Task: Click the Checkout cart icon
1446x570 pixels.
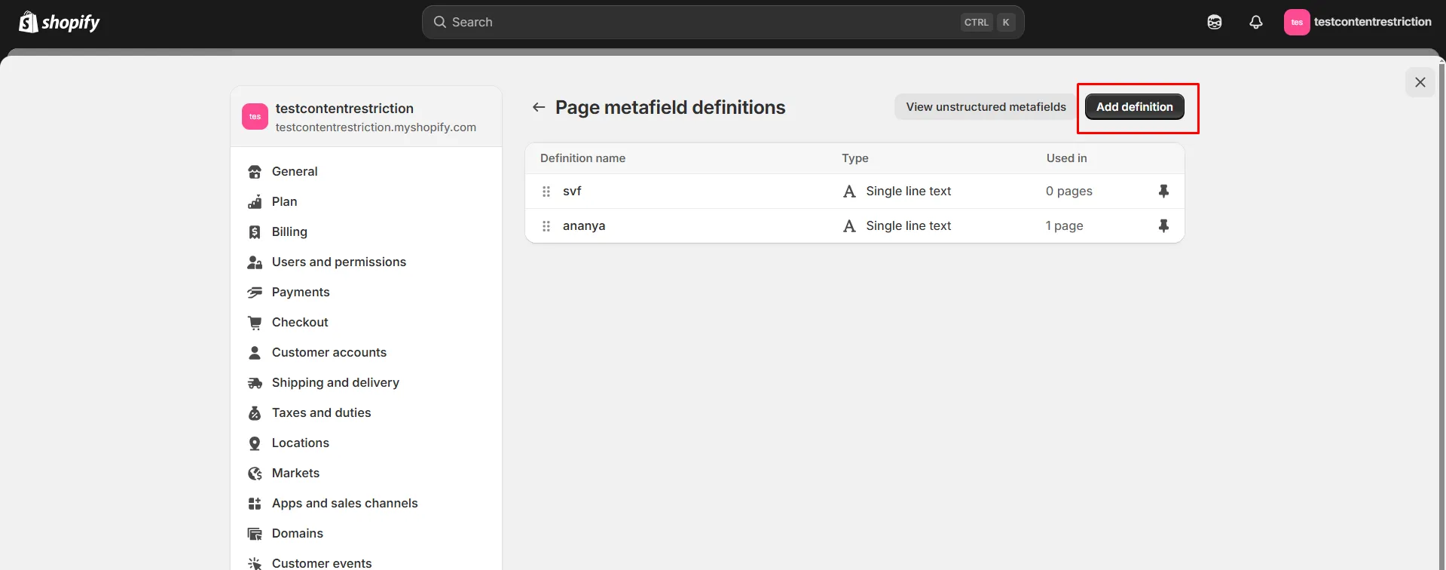Action: click(x=255, y=322)
